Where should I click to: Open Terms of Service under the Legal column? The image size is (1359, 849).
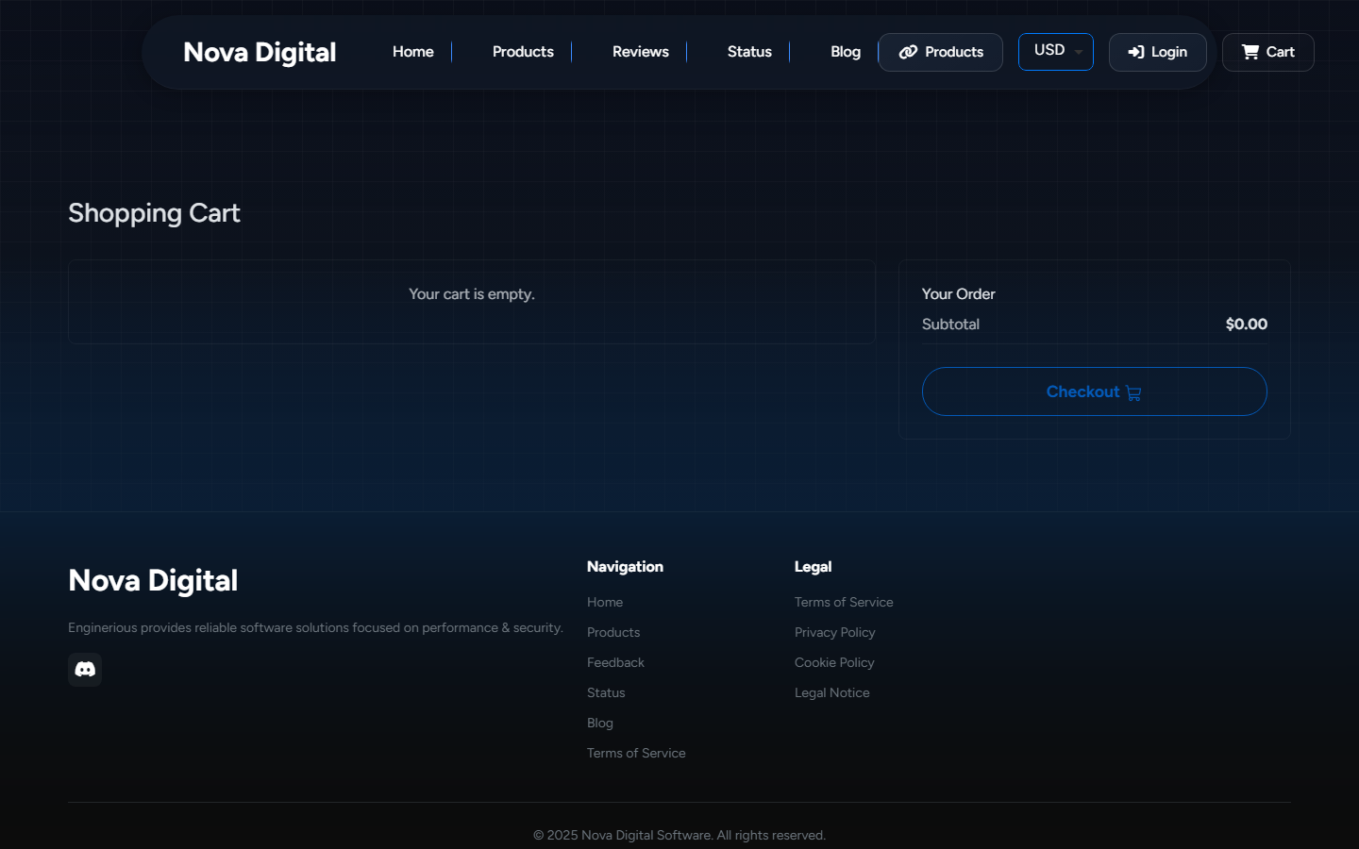(844, 602)
